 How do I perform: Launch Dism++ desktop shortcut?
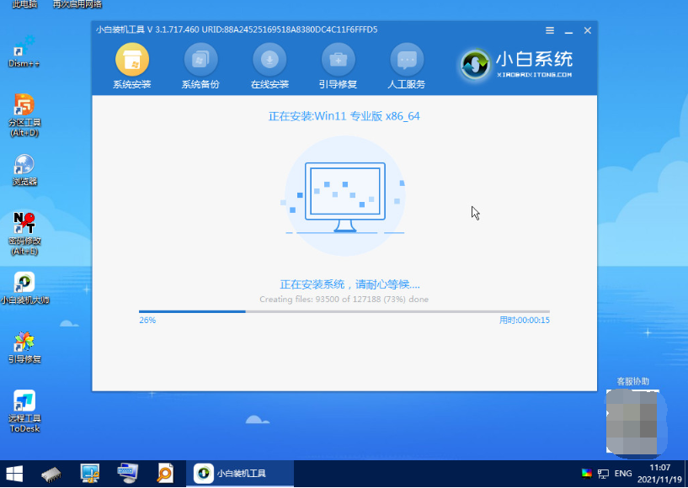24,47
